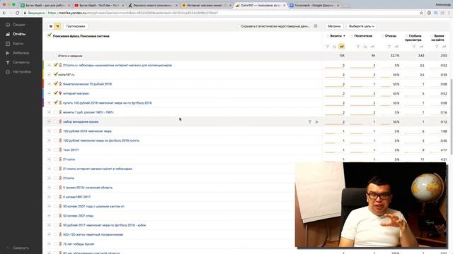453x254 pixels.
Task: Expand the 70 лет победы буклет row
Action: [49, 244]
